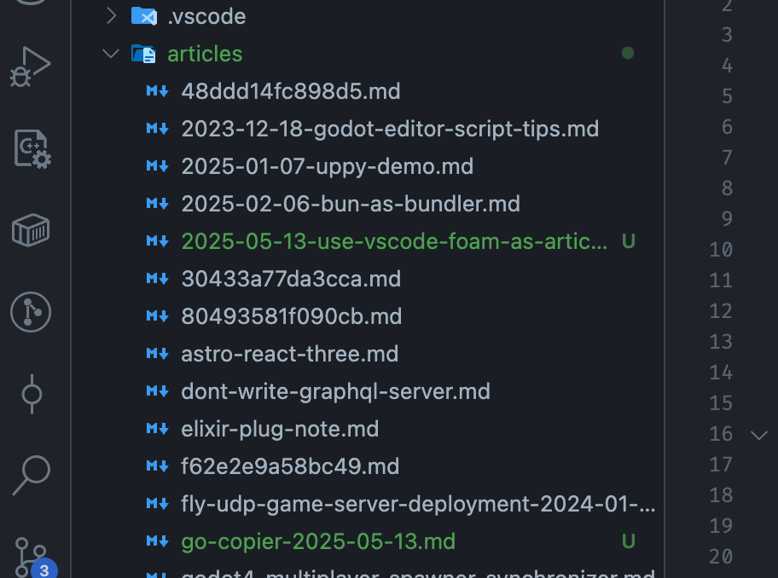Open go-copier-2025-05-13.md

[x=318, y=541]
